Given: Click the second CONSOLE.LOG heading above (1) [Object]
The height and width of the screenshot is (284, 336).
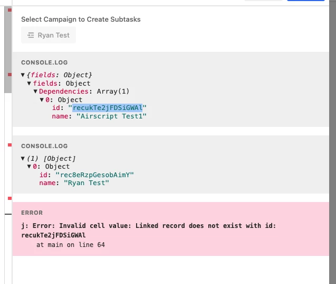Looking at the screenshot, I should tap(44, 146).
